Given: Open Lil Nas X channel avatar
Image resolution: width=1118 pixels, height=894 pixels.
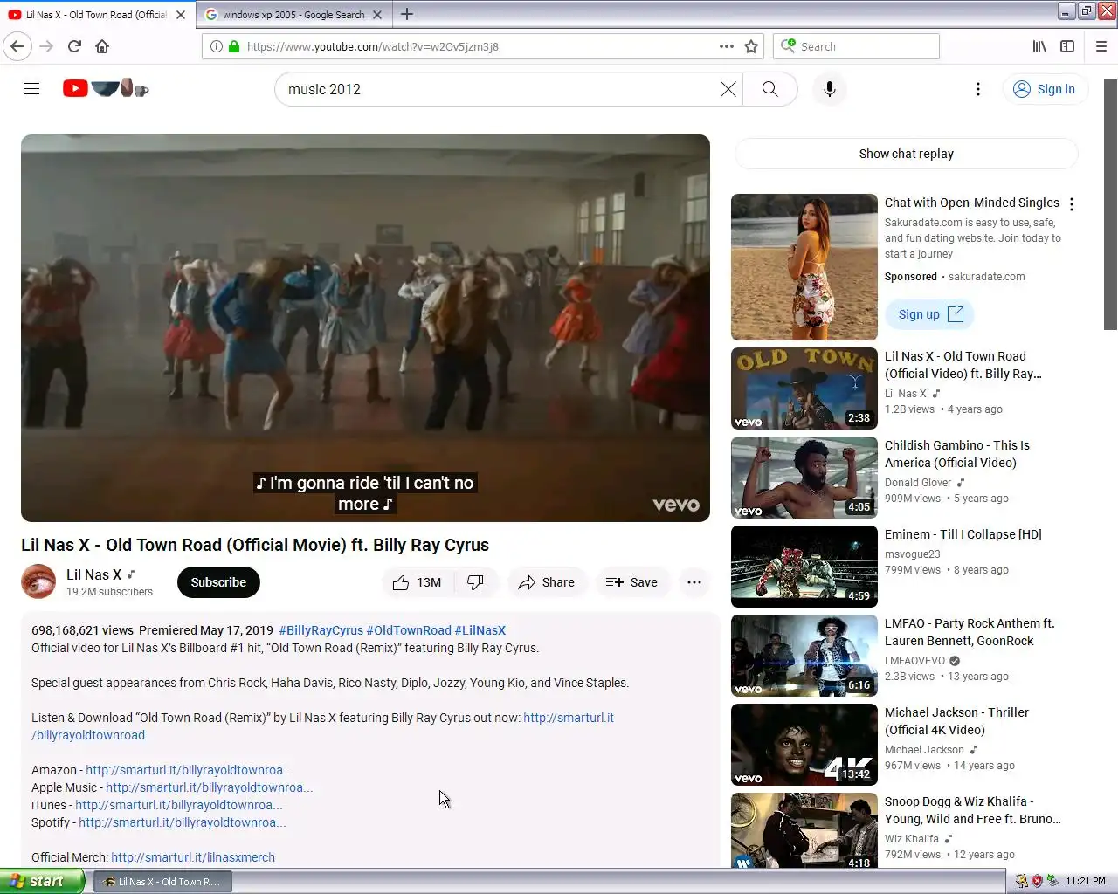Looking at the screenshot, I should pyautogui.click(x=38, y=581).
